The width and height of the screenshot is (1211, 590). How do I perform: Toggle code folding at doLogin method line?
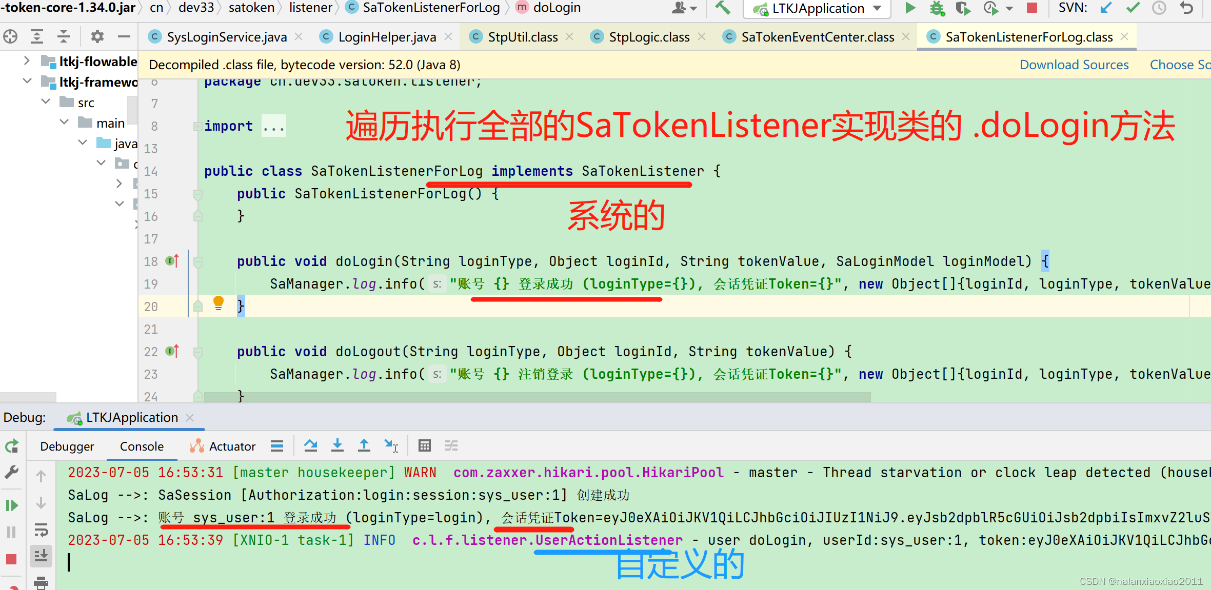pos(198,262)
